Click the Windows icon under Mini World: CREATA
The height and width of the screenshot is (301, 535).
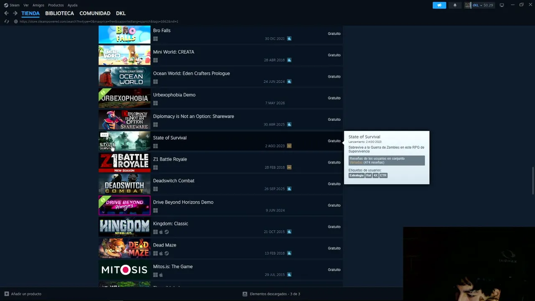pos(155,60)
